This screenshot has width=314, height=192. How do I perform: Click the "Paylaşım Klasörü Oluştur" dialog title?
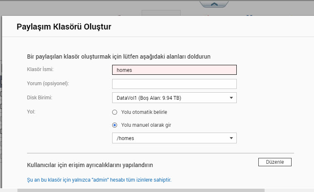point(64,27)
